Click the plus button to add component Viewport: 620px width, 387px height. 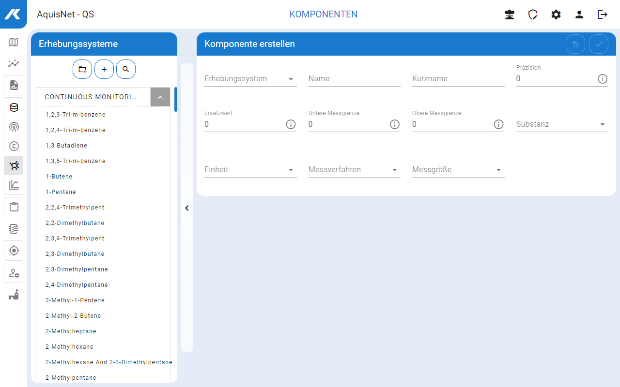tap(104, 69)
